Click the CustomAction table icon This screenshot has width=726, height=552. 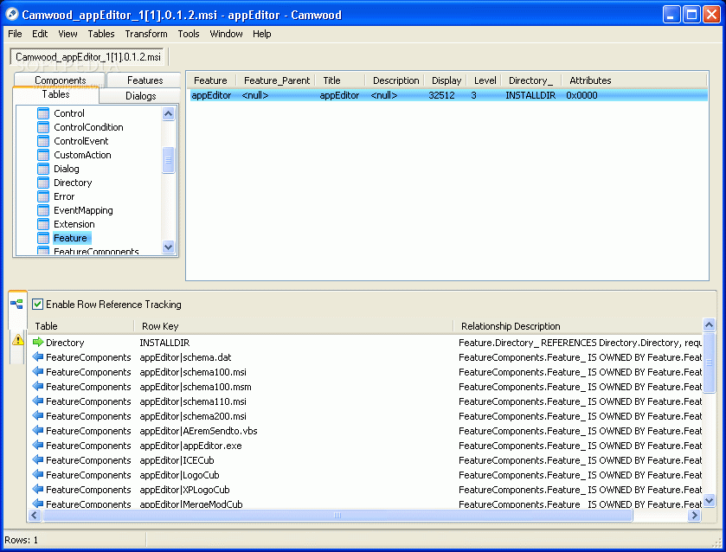(x=43, y=155)
